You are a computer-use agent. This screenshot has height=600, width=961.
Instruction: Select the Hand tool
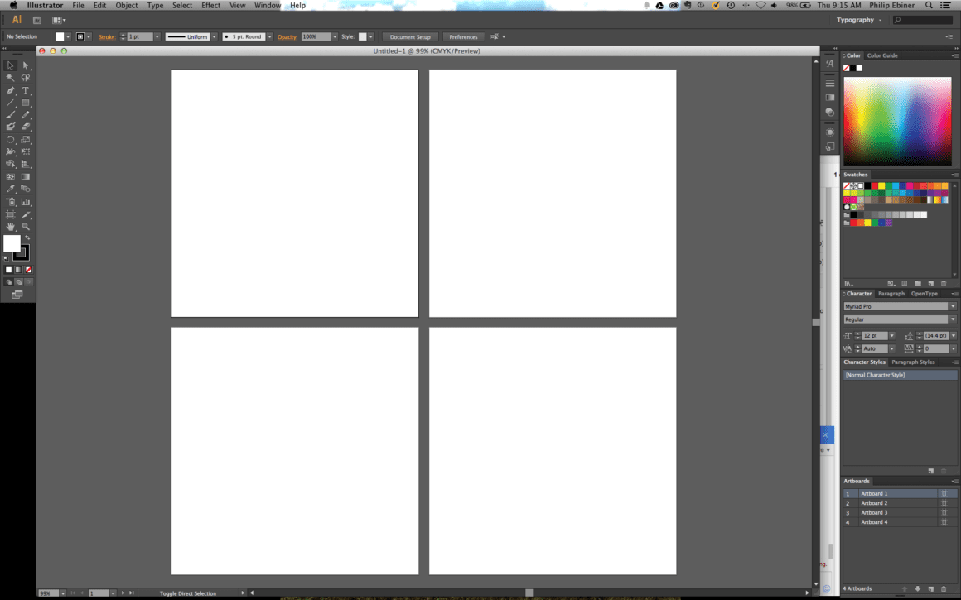click(x=11, y=227)
